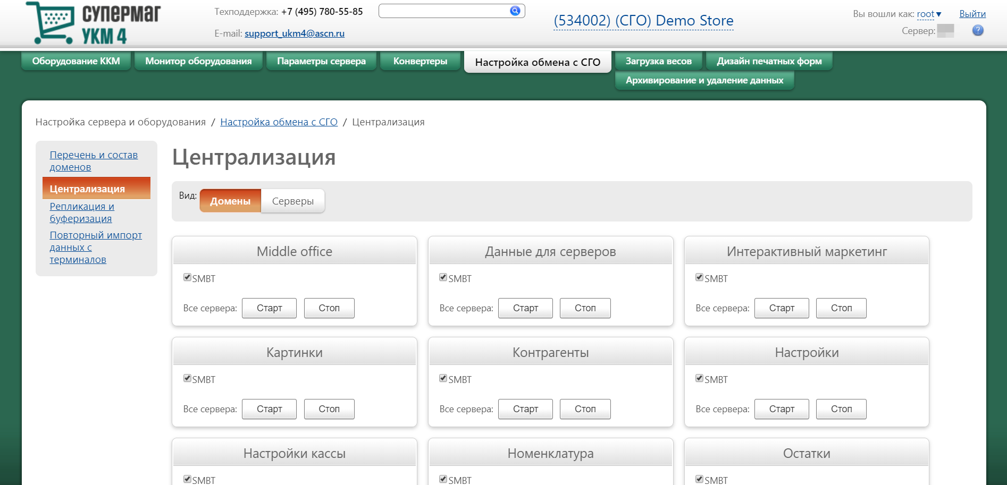The width and height of the screenshot is (1007, 485).
Task: Open Монитор оборудования tab
Action: (198, 61)
